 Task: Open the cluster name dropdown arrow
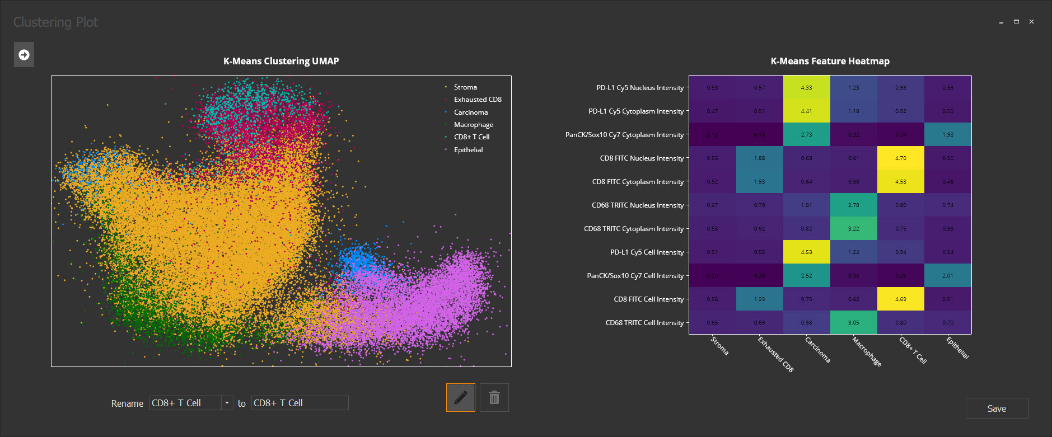[227, 403]
